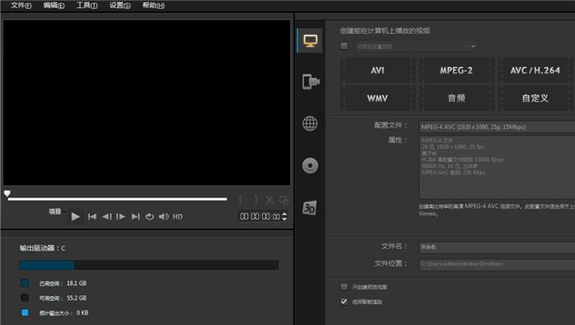Jump to the project start (Home)
The height and width of the screenshot is (325, 575).
[x=92, y=217]
